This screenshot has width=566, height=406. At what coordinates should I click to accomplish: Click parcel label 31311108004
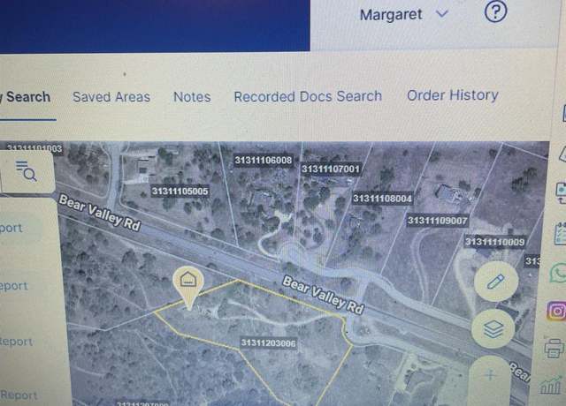click(382, 198)
